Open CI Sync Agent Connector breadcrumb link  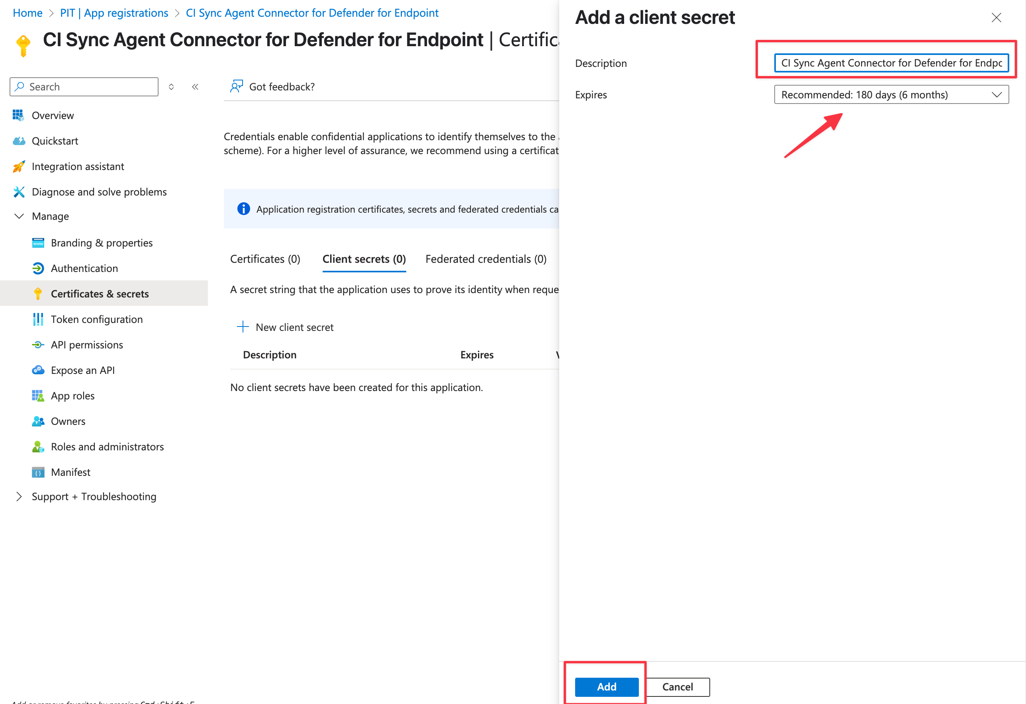coord(312,13)
